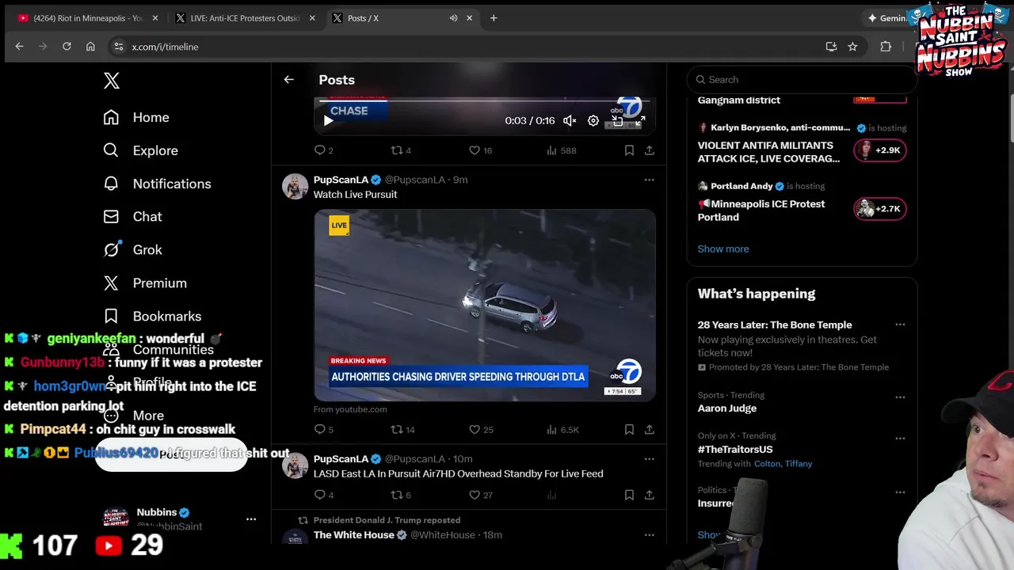Viewport: 1014px width, 570px height.
Task: View analytics for the 6.5K views post
Action: (562, 430)
